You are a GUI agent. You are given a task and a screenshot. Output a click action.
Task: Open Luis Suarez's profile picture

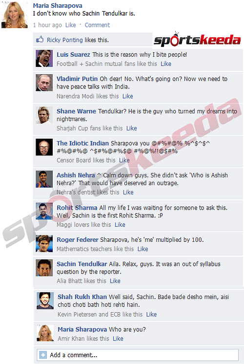[x=44, y=58]
